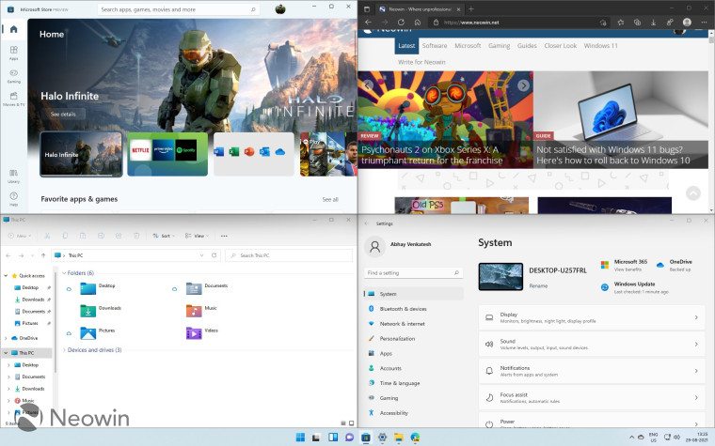The image size is (715, 446).
Task: Click Rename under DESKTOP-U257FRL
Action: [538, 285]
